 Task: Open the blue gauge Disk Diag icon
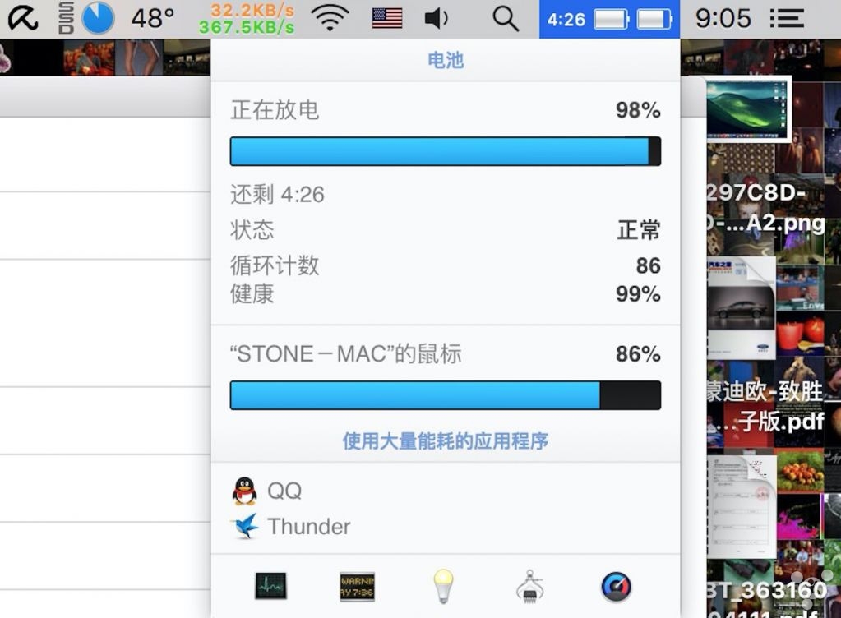point(617,587)
